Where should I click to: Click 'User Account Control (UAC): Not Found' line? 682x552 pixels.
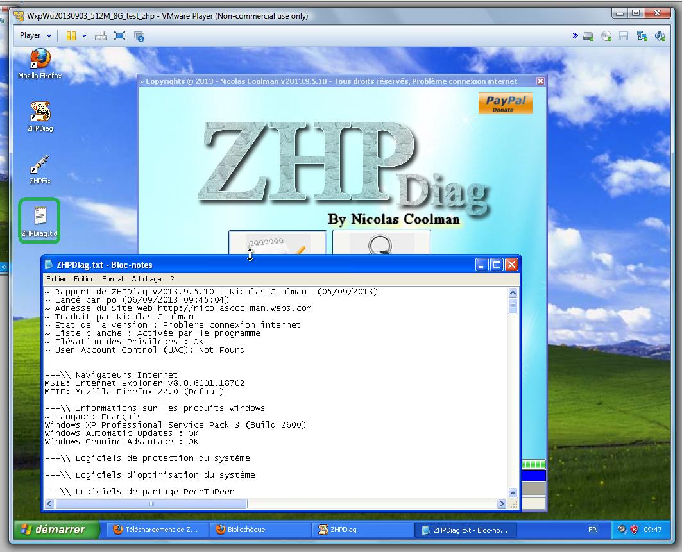[145, 350]
